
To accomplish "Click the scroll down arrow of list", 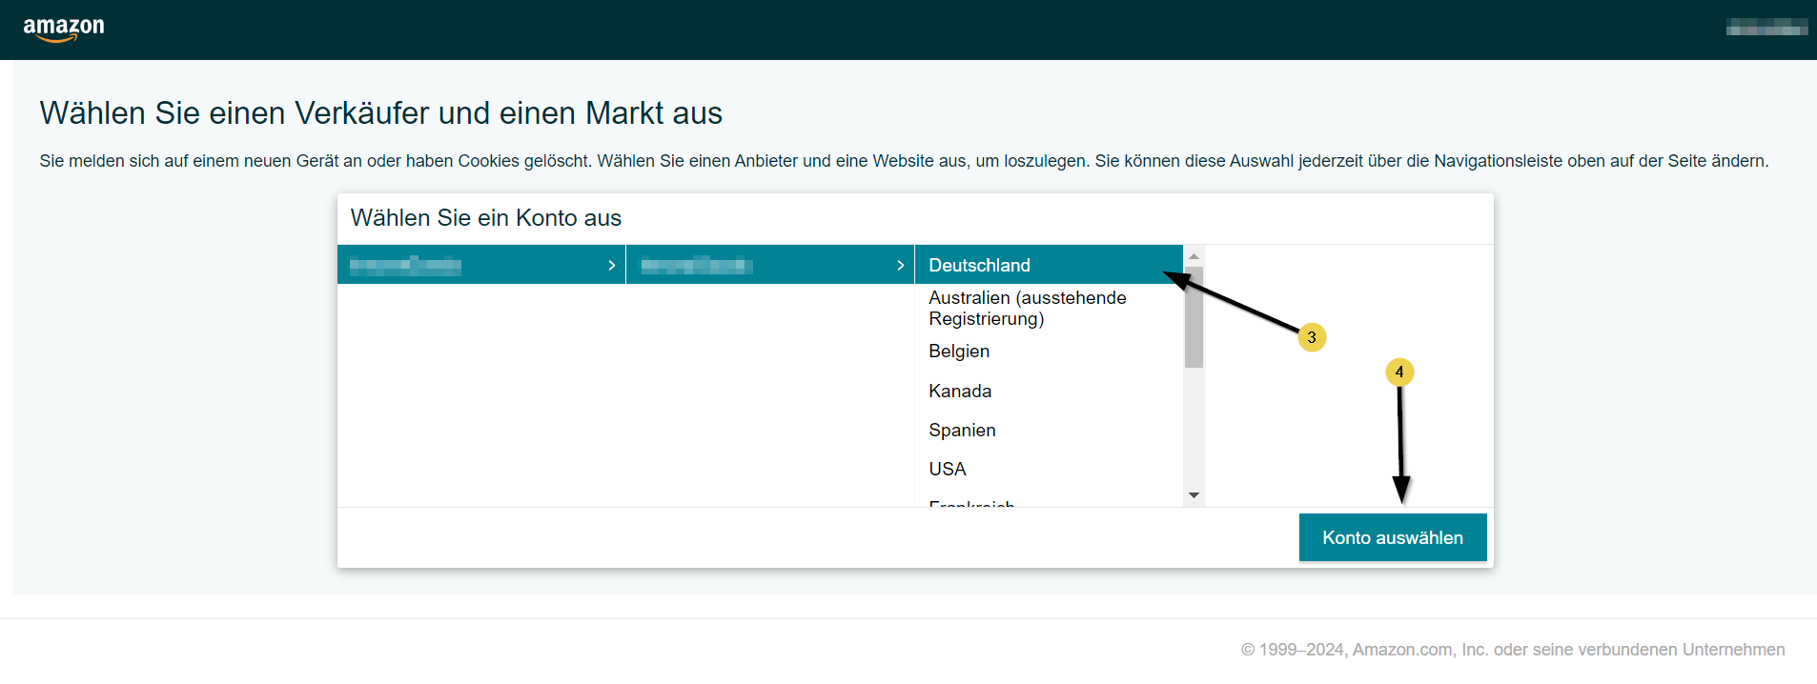I will point(1194,495).
